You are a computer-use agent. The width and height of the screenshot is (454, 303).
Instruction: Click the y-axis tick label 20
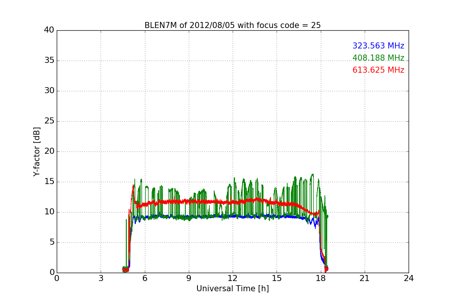click(49, 151)
